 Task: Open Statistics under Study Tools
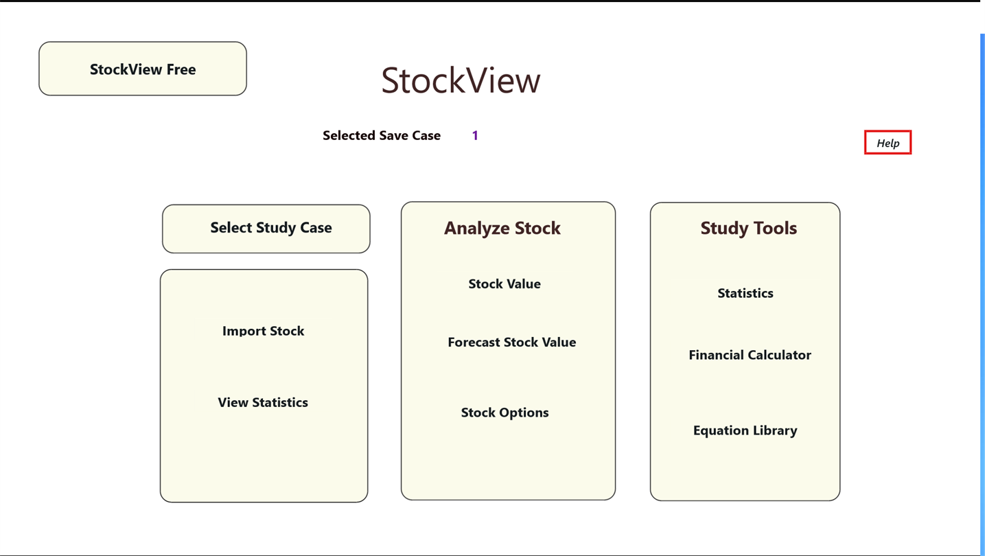click(745, 293)
